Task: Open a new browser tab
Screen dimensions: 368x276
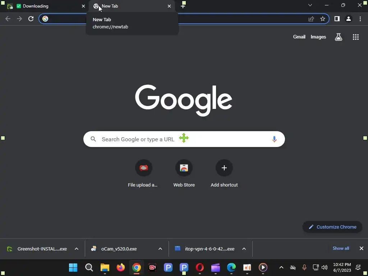Action: [x=183, y=6]
